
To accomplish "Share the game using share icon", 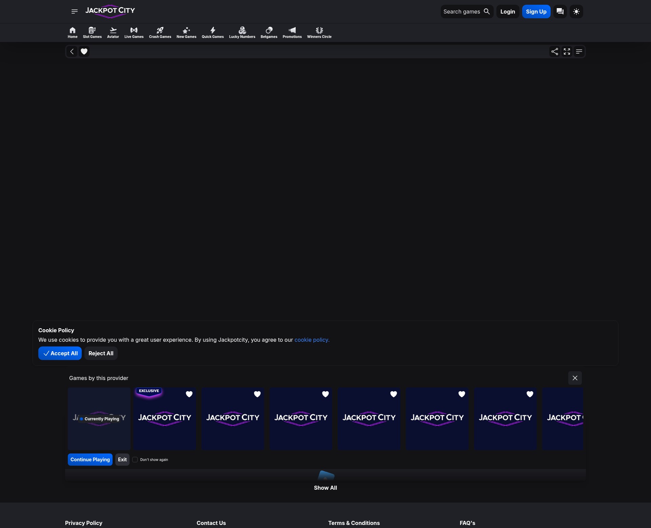I will tap(555, 51).
